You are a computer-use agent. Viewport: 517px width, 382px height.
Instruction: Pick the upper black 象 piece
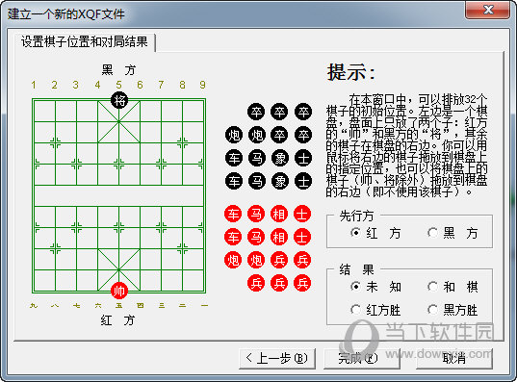pyautogui.click(x=280, y=158)
